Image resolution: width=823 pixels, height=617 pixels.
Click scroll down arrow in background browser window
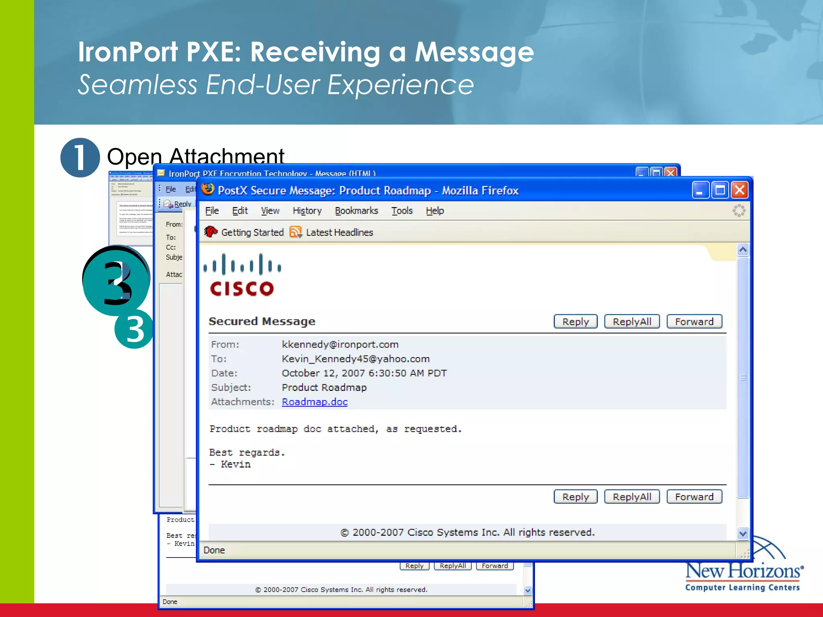(528, 590)
